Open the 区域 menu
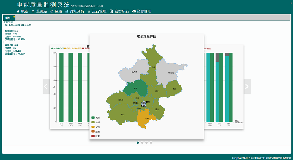Viewport: 293px width, 160px height. 56,11
